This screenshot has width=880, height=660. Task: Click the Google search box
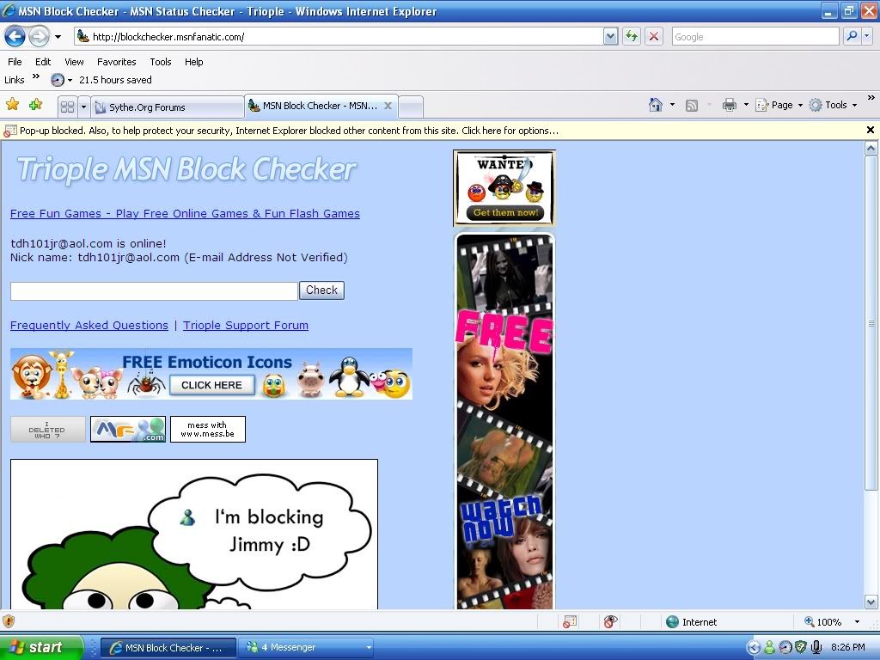pyautogui.click(x=755, y=37)
